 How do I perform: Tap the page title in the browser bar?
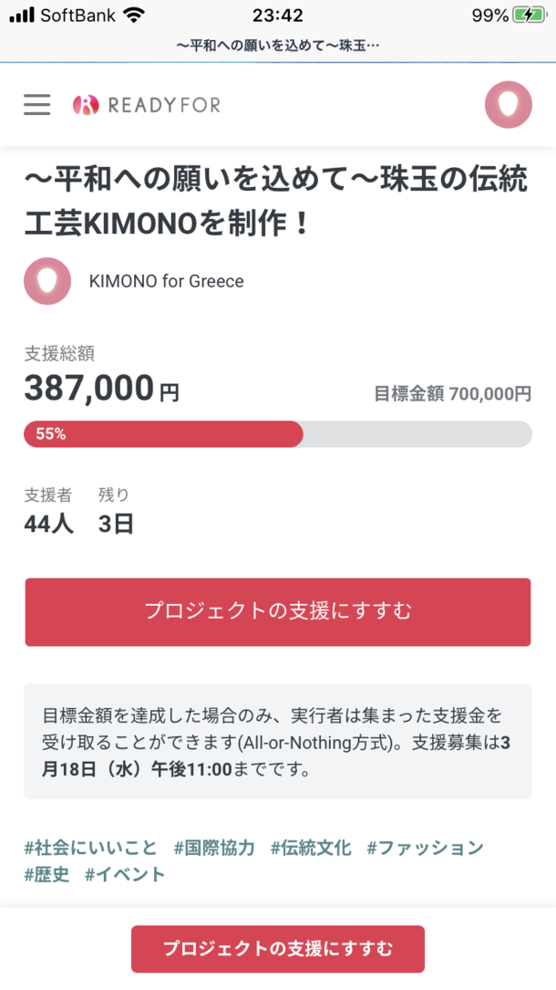pyautogui.click(x=277, y=45)
